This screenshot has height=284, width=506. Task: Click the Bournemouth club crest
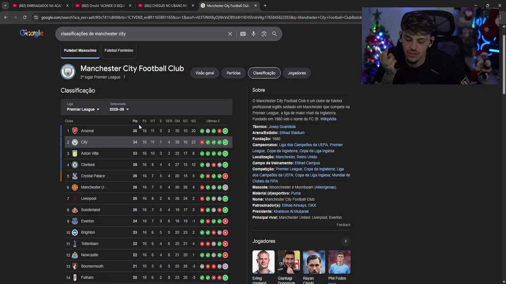[75, 266]
